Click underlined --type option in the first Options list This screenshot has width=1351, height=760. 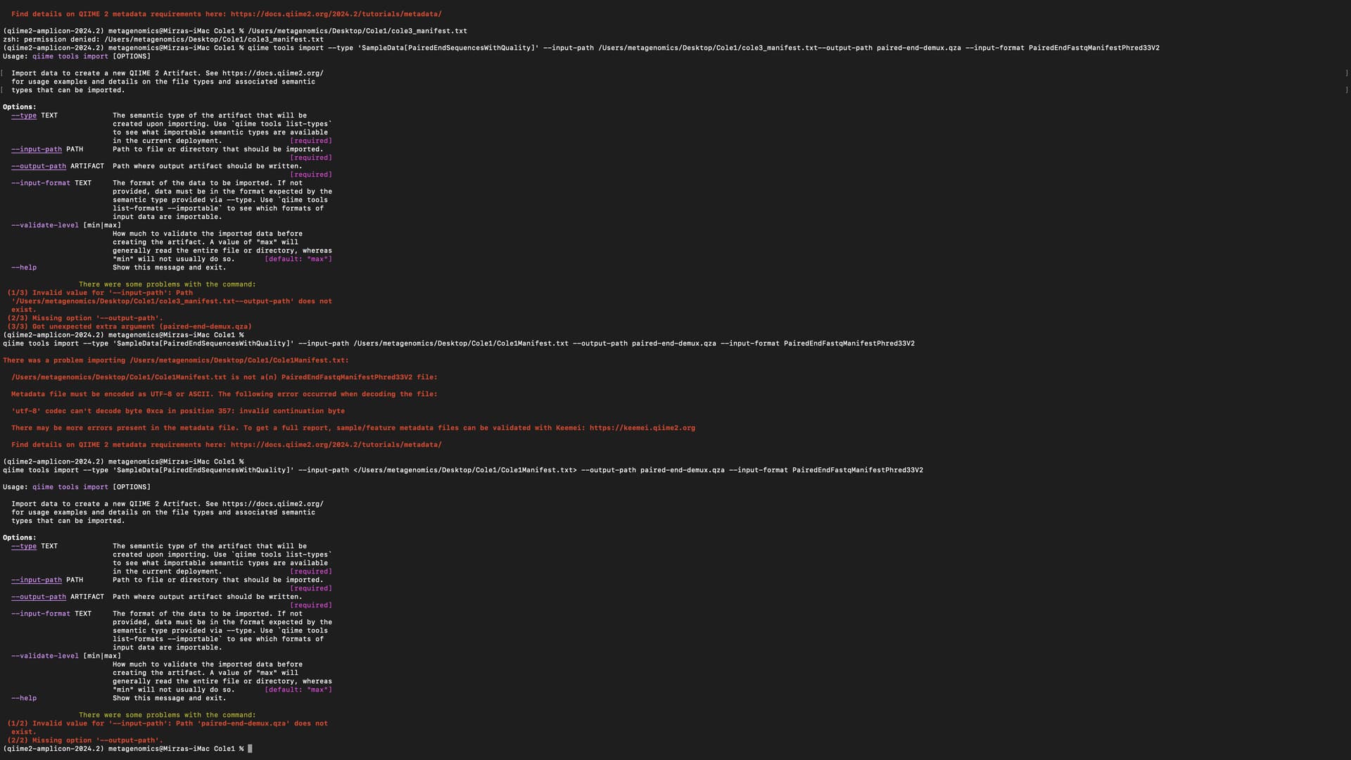(x=24, y=115)
